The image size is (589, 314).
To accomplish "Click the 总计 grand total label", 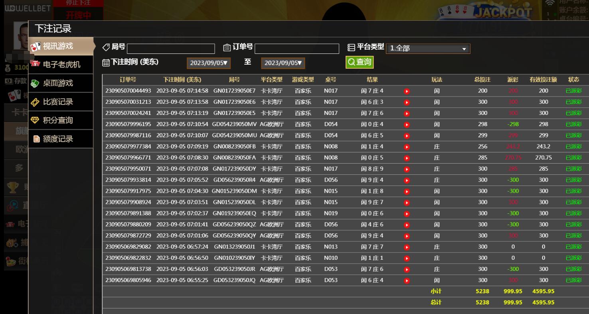I will pos(436,303).
